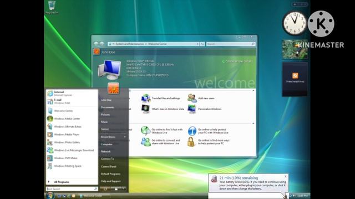Screen dimensions: 355x199
Task: Open What's new in Windows Vista
Action: coord(163,109)
